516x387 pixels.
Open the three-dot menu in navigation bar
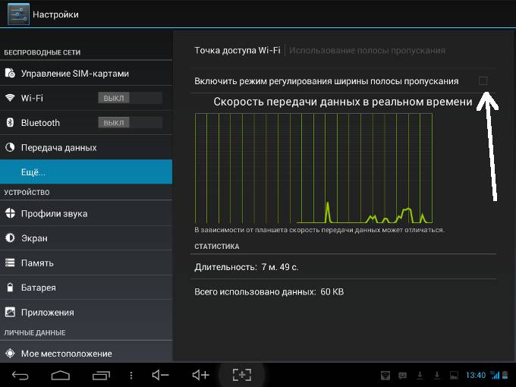tap(132, 375)
